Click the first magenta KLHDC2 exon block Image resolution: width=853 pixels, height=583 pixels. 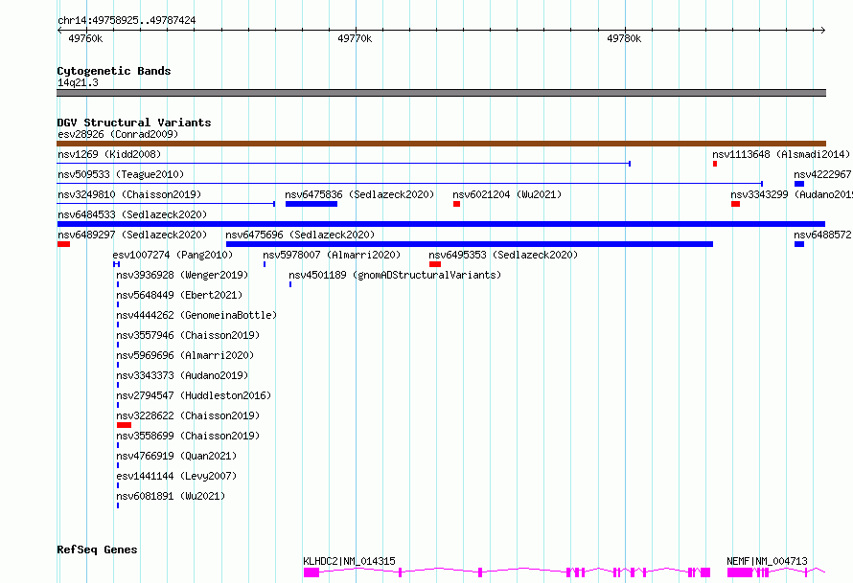click(311, 572)
